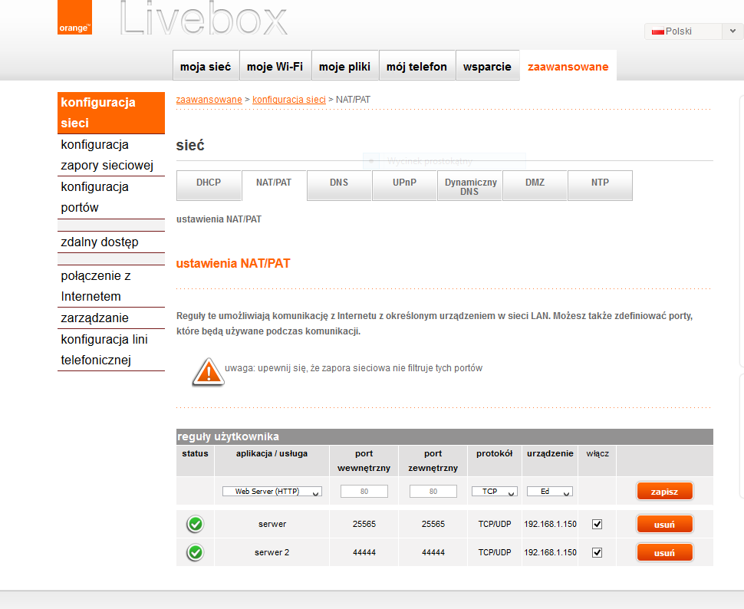Toggle the enable checkbox for serwer 2 rule
Screen dimensions: 744x609
pyautogui.click(x=597, y=552)
